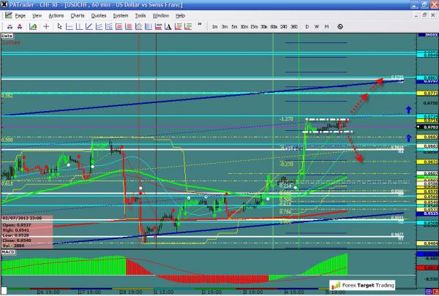Screen dimensions: 439x296
Task: Switch chart to 360 timeframe
Action: click(x=293, y=27)
